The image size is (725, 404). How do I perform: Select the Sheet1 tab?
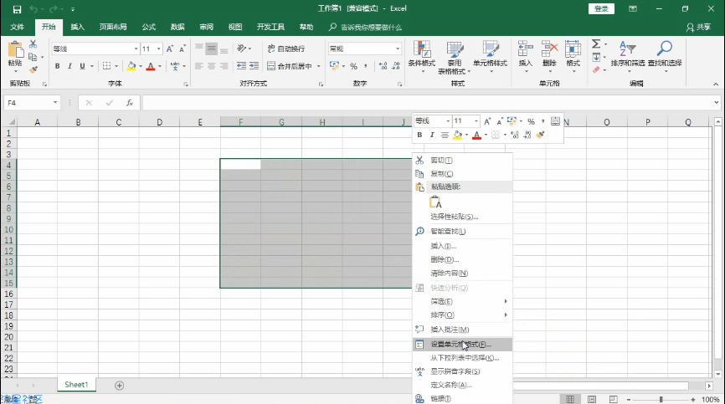click(x=76, y=385)
